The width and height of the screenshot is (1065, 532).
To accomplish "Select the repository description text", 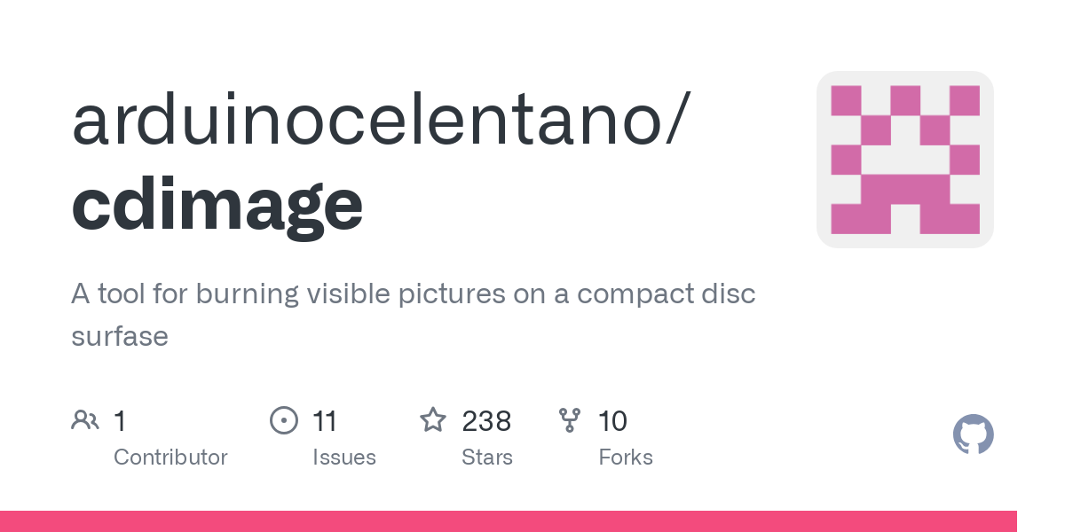I will [x=414, y=315].
